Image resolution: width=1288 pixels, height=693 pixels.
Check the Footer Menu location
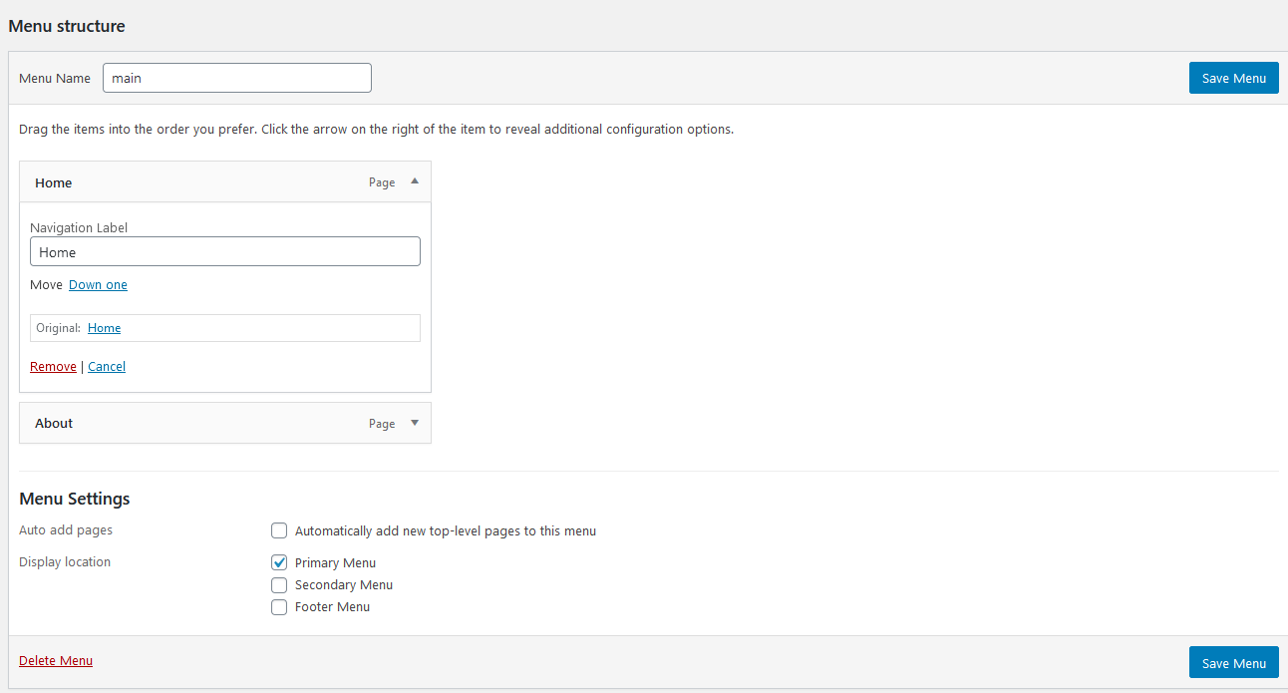coord(279,607)
